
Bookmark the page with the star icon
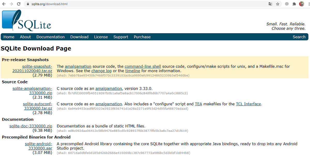point(277,4)
